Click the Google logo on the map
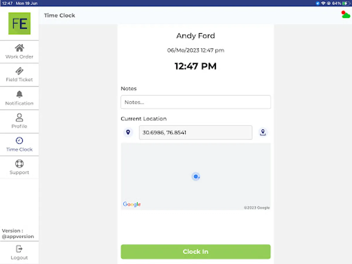Viewport: 352px width, 264px height. pos(132,204)
